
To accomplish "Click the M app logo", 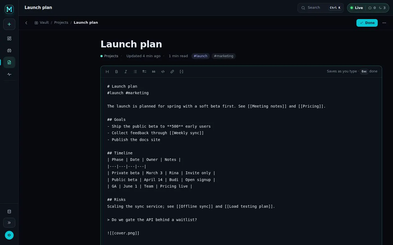I will point(9,9).
